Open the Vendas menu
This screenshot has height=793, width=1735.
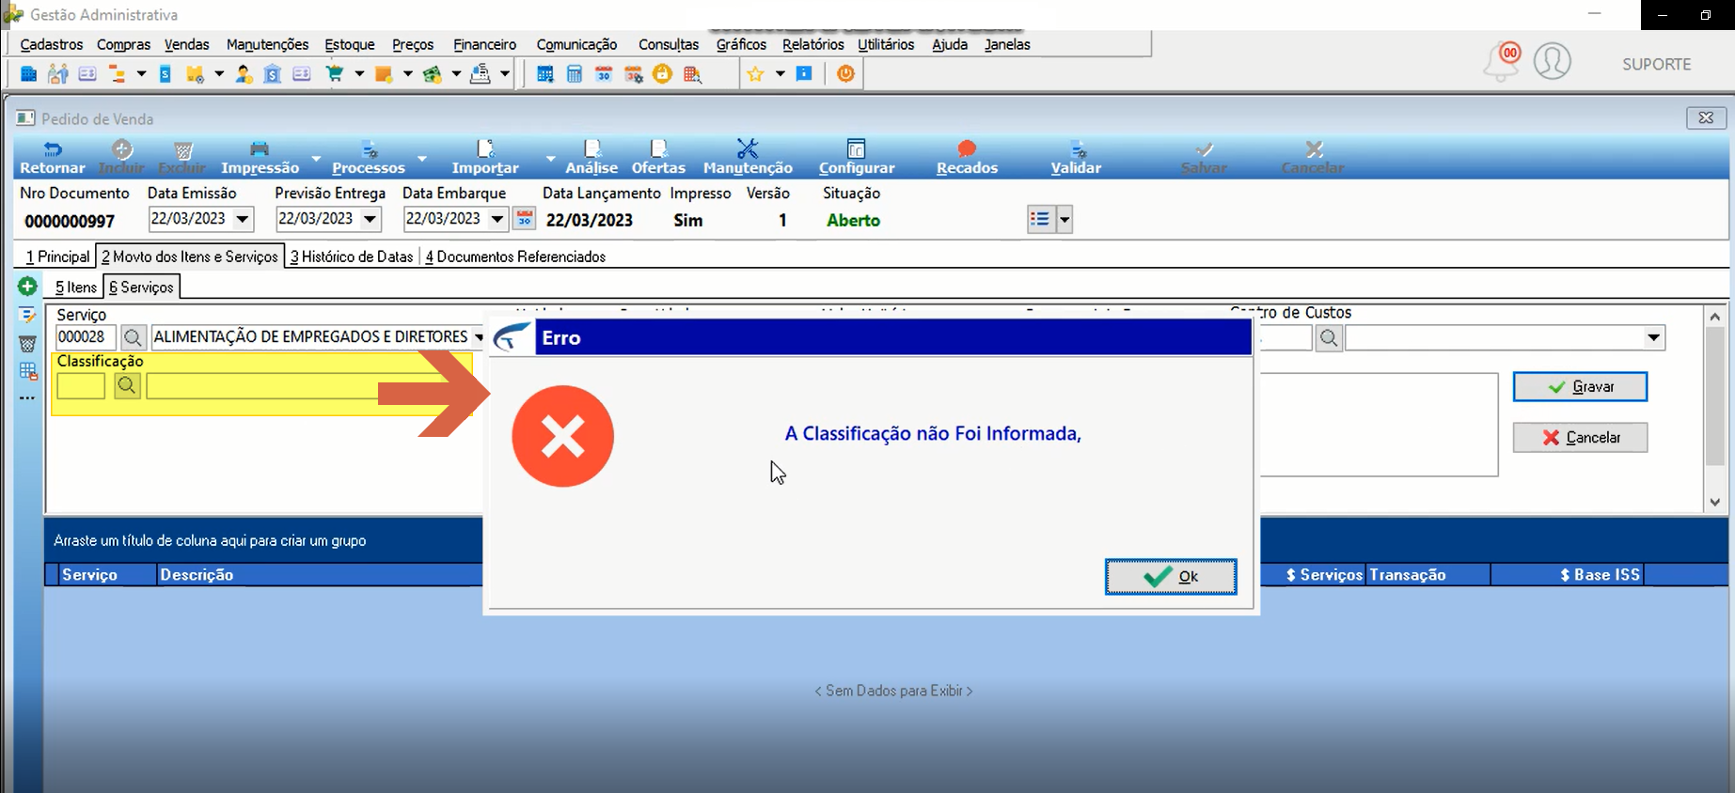(x=187, y=44)
